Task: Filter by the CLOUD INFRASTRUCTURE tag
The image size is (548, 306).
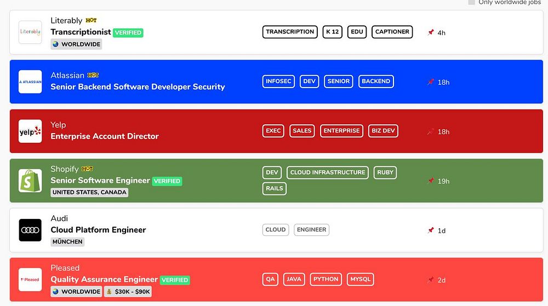Action: [x=328, y=172]
